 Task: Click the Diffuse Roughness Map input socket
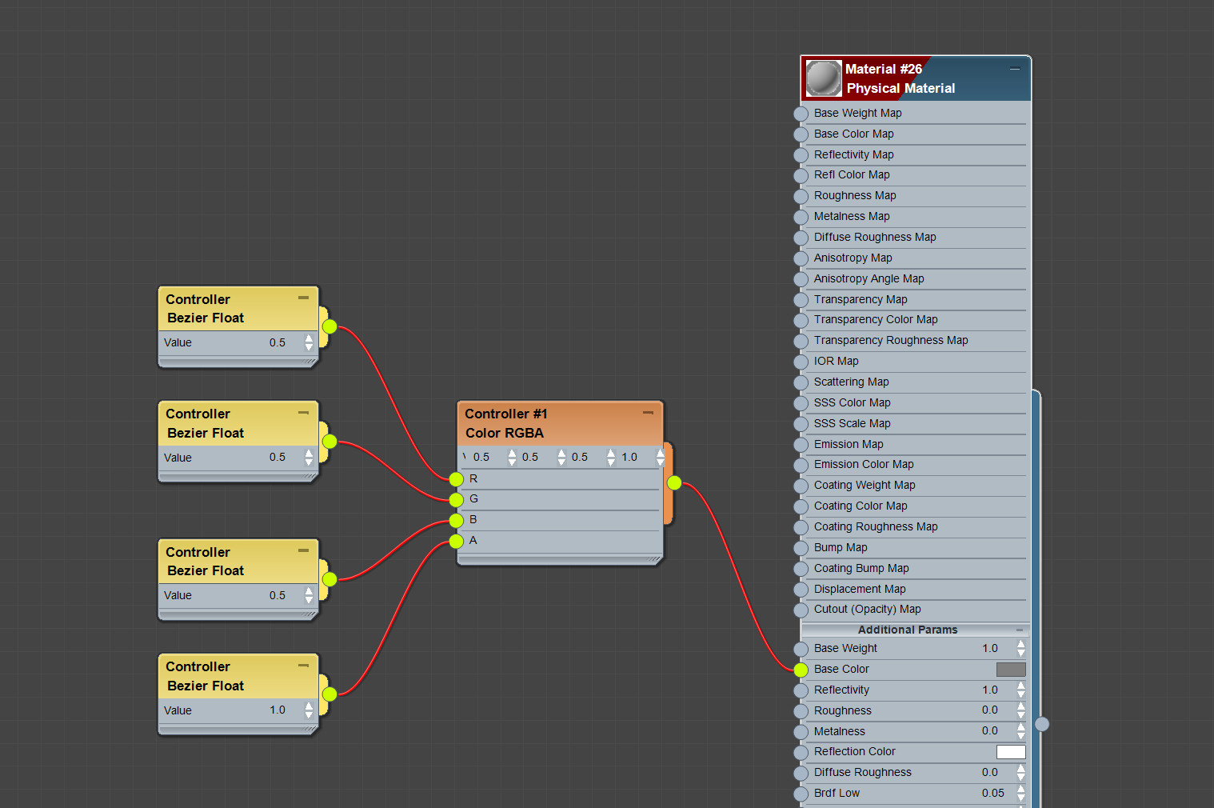[x=801, y=238]
